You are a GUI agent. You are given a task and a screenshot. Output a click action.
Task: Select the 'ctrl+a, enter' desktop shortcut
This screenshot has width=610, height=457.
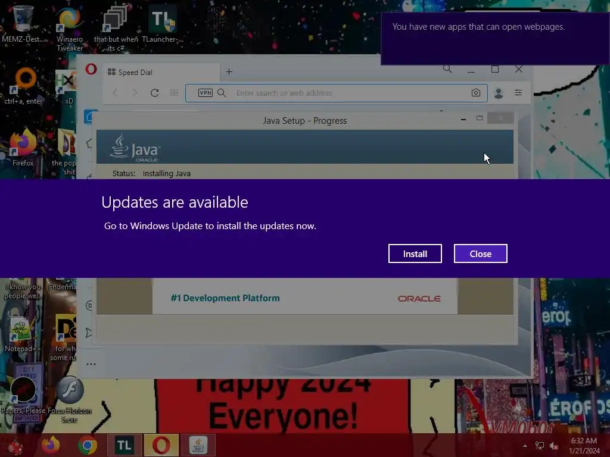point(23,86)
